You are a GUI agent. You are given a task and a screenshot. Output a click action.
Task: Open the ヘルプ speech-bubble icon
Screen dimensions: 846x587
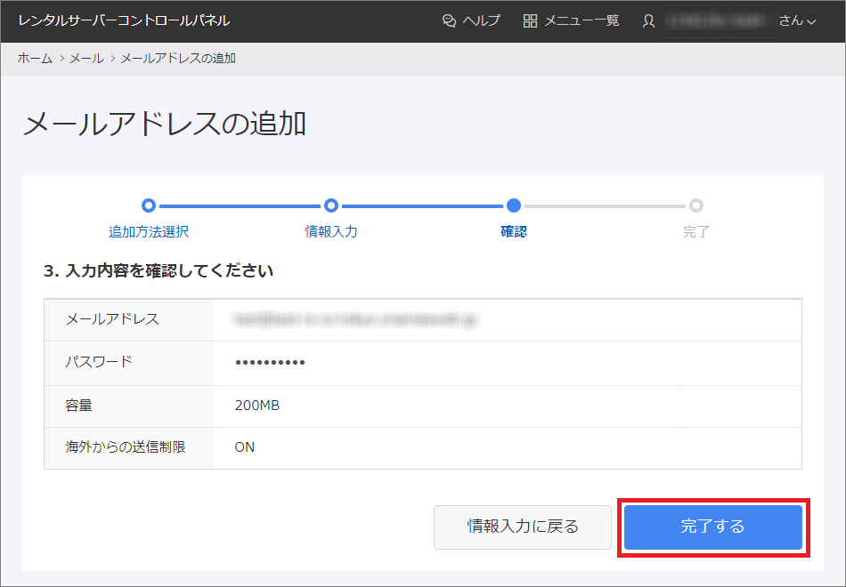(449, 21)
